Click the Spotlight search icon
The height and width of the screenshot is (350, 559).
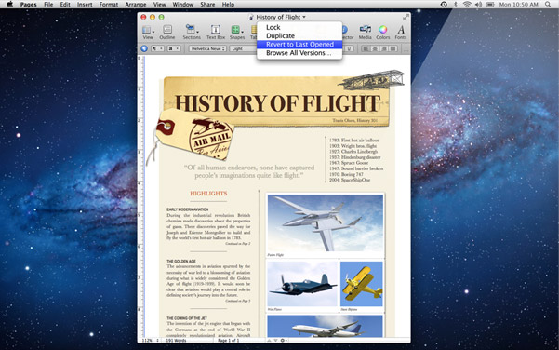(548, 5)
